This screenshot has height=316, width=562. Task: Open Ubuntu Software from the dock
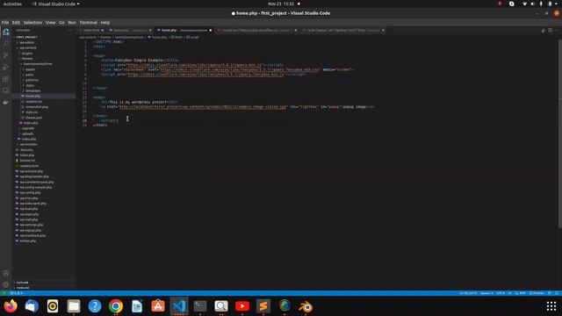coord(158,306)
